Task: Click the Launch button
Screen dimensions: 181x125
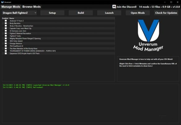Action: click(109, 13)
